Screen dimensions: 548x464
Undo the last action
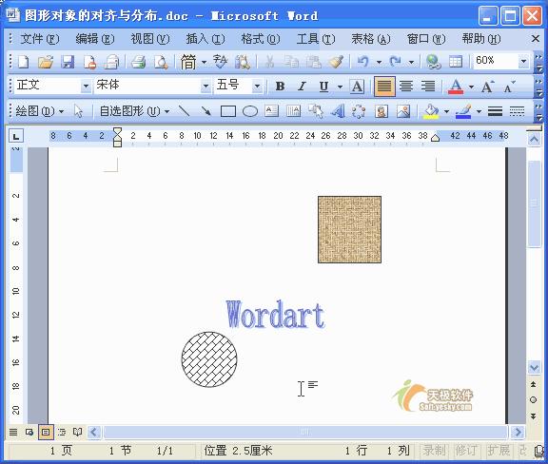click(362, 62)
